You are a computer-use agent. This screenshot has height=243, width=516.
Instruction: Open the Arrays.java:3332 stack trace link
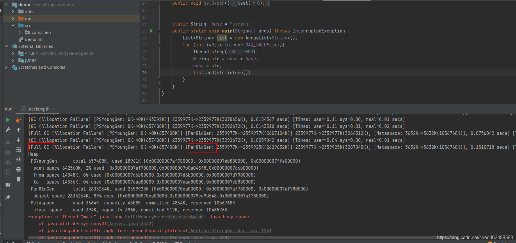[x=130, y=224]
